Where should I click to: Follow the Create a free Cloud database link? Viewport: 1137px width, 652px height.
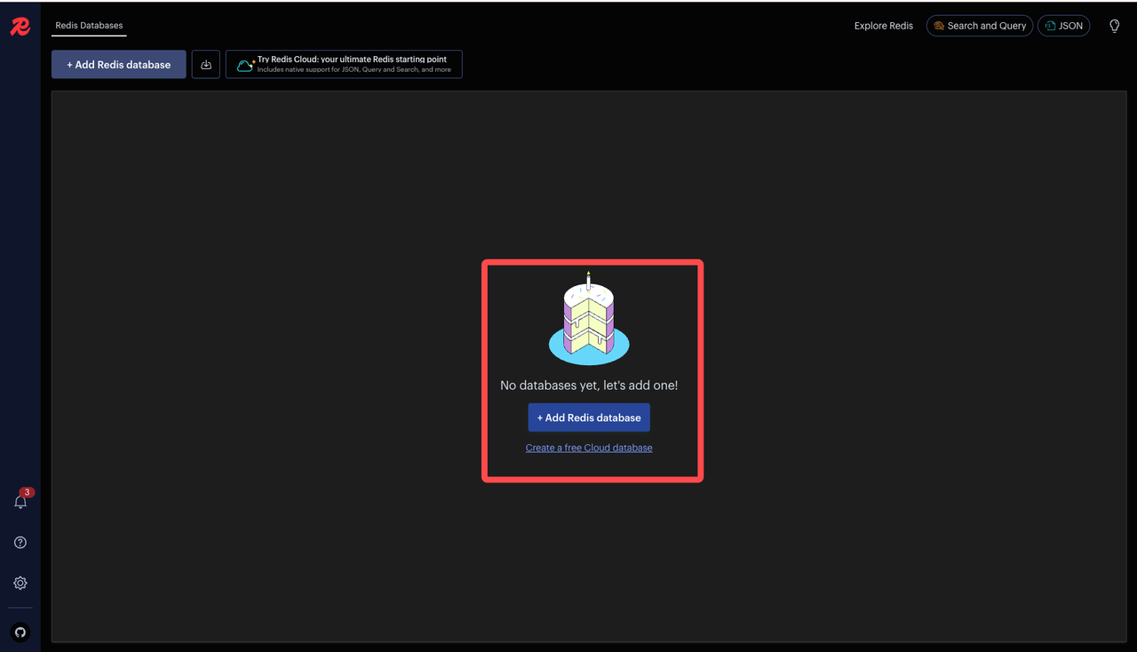pos(589,448)
